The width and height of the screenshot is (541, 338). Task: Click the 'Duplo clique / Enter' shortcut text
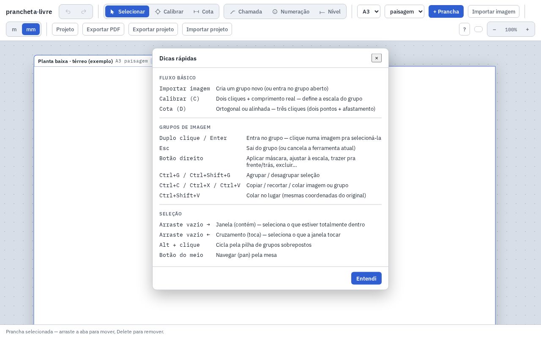click(193, 138)
